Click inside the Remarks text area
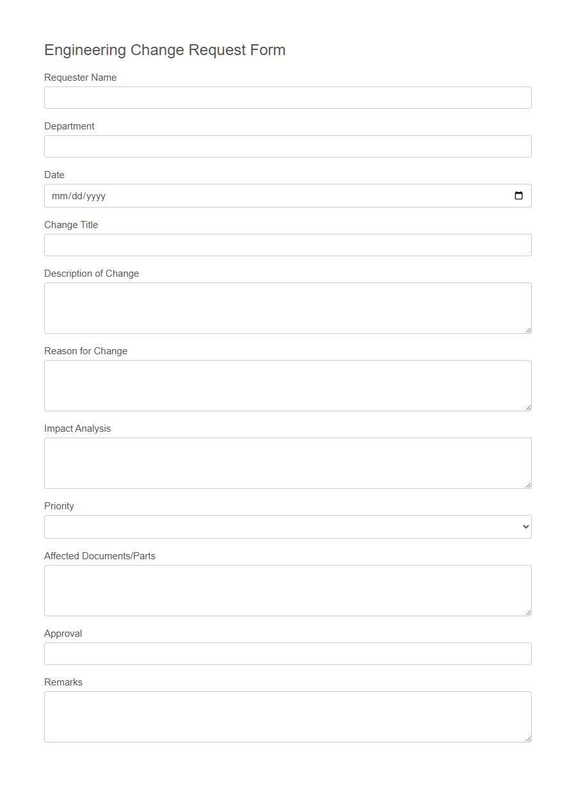 tap(288, 714)
